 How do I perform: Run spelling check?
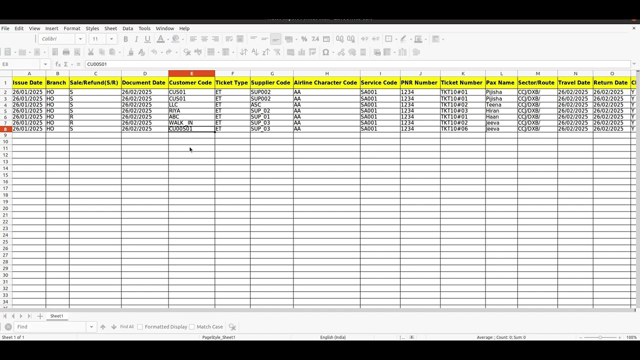tap(198, 52)
